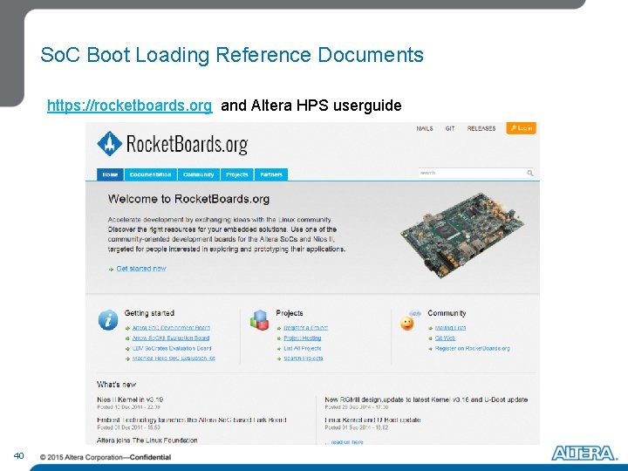Click the Getting started heading

149,313
